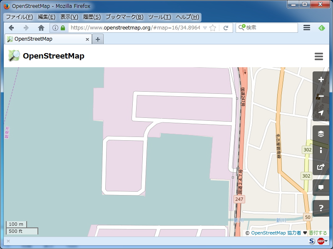Go back to the previous page
333x249 pixels.
click(x=11, y=28)
